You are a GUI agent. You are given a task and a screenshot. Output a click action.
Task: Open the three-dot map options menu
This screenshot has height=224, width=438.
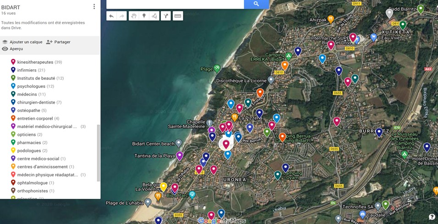(94, 6)
